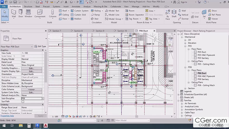Screen dimensions: 229x129
Task: Select the Door tool
Action: (21, 14)
